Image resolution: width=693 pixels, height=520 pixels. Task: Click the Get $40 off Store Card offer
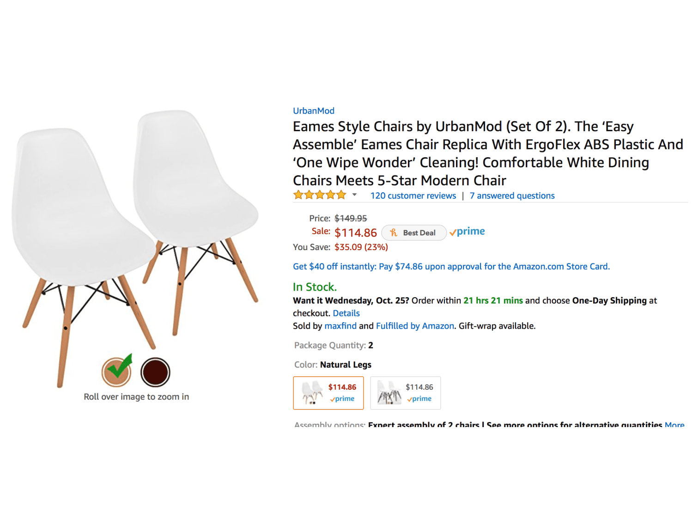click(451, 266)
